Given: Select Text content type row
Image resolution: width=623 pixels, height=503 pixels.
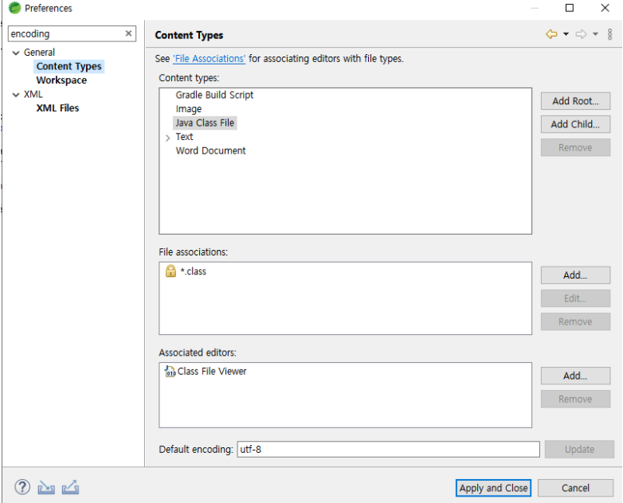Looking at the screenshot, I should pos(184,137).
